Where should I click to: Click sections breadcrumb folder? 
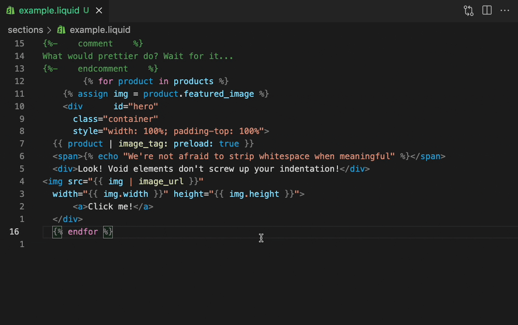tap(25, 29)
